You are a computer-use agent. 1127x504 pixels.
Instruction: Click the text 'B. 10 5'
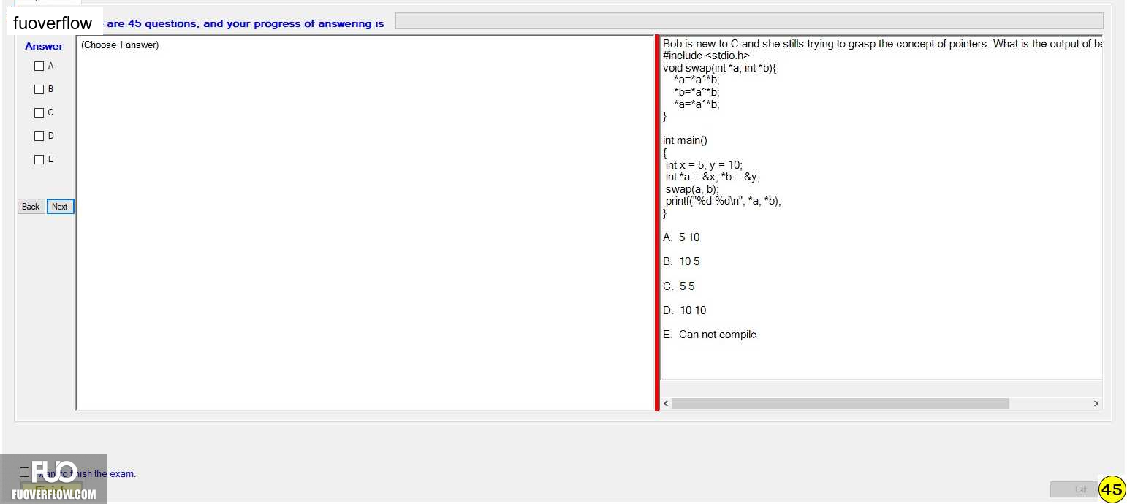[x=681, y=261]
